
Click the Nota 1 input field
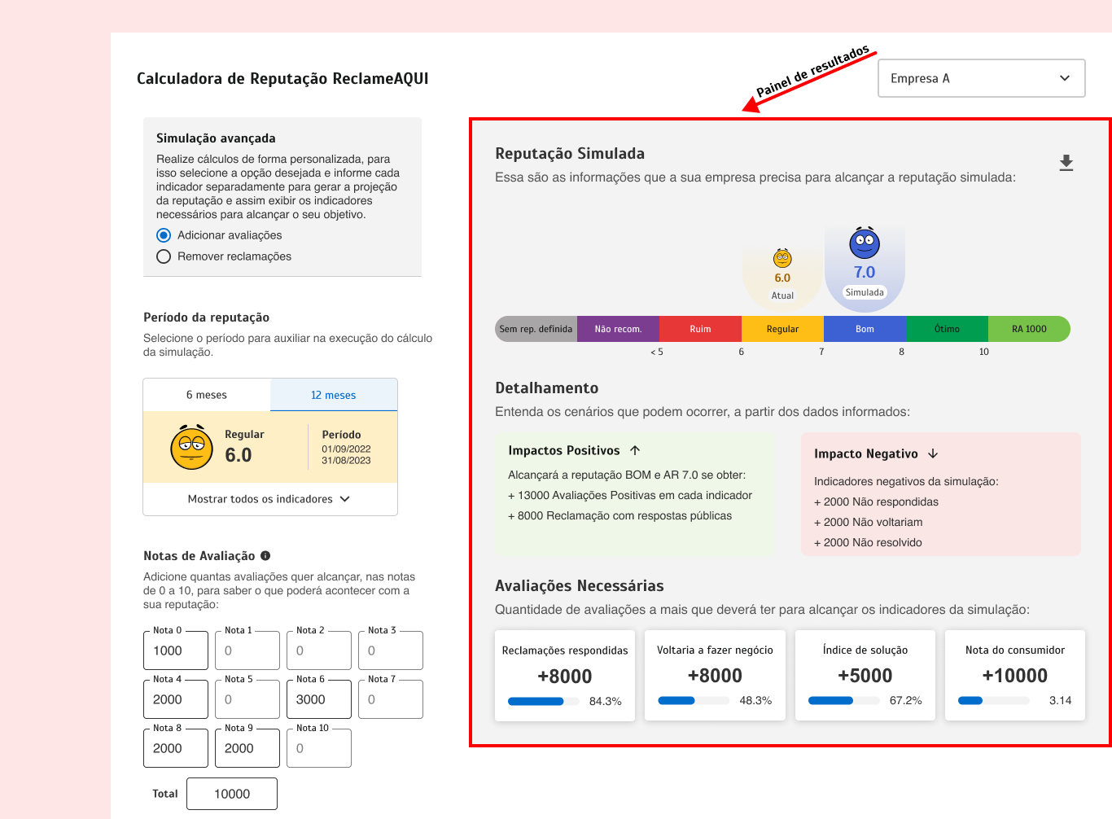247,650
